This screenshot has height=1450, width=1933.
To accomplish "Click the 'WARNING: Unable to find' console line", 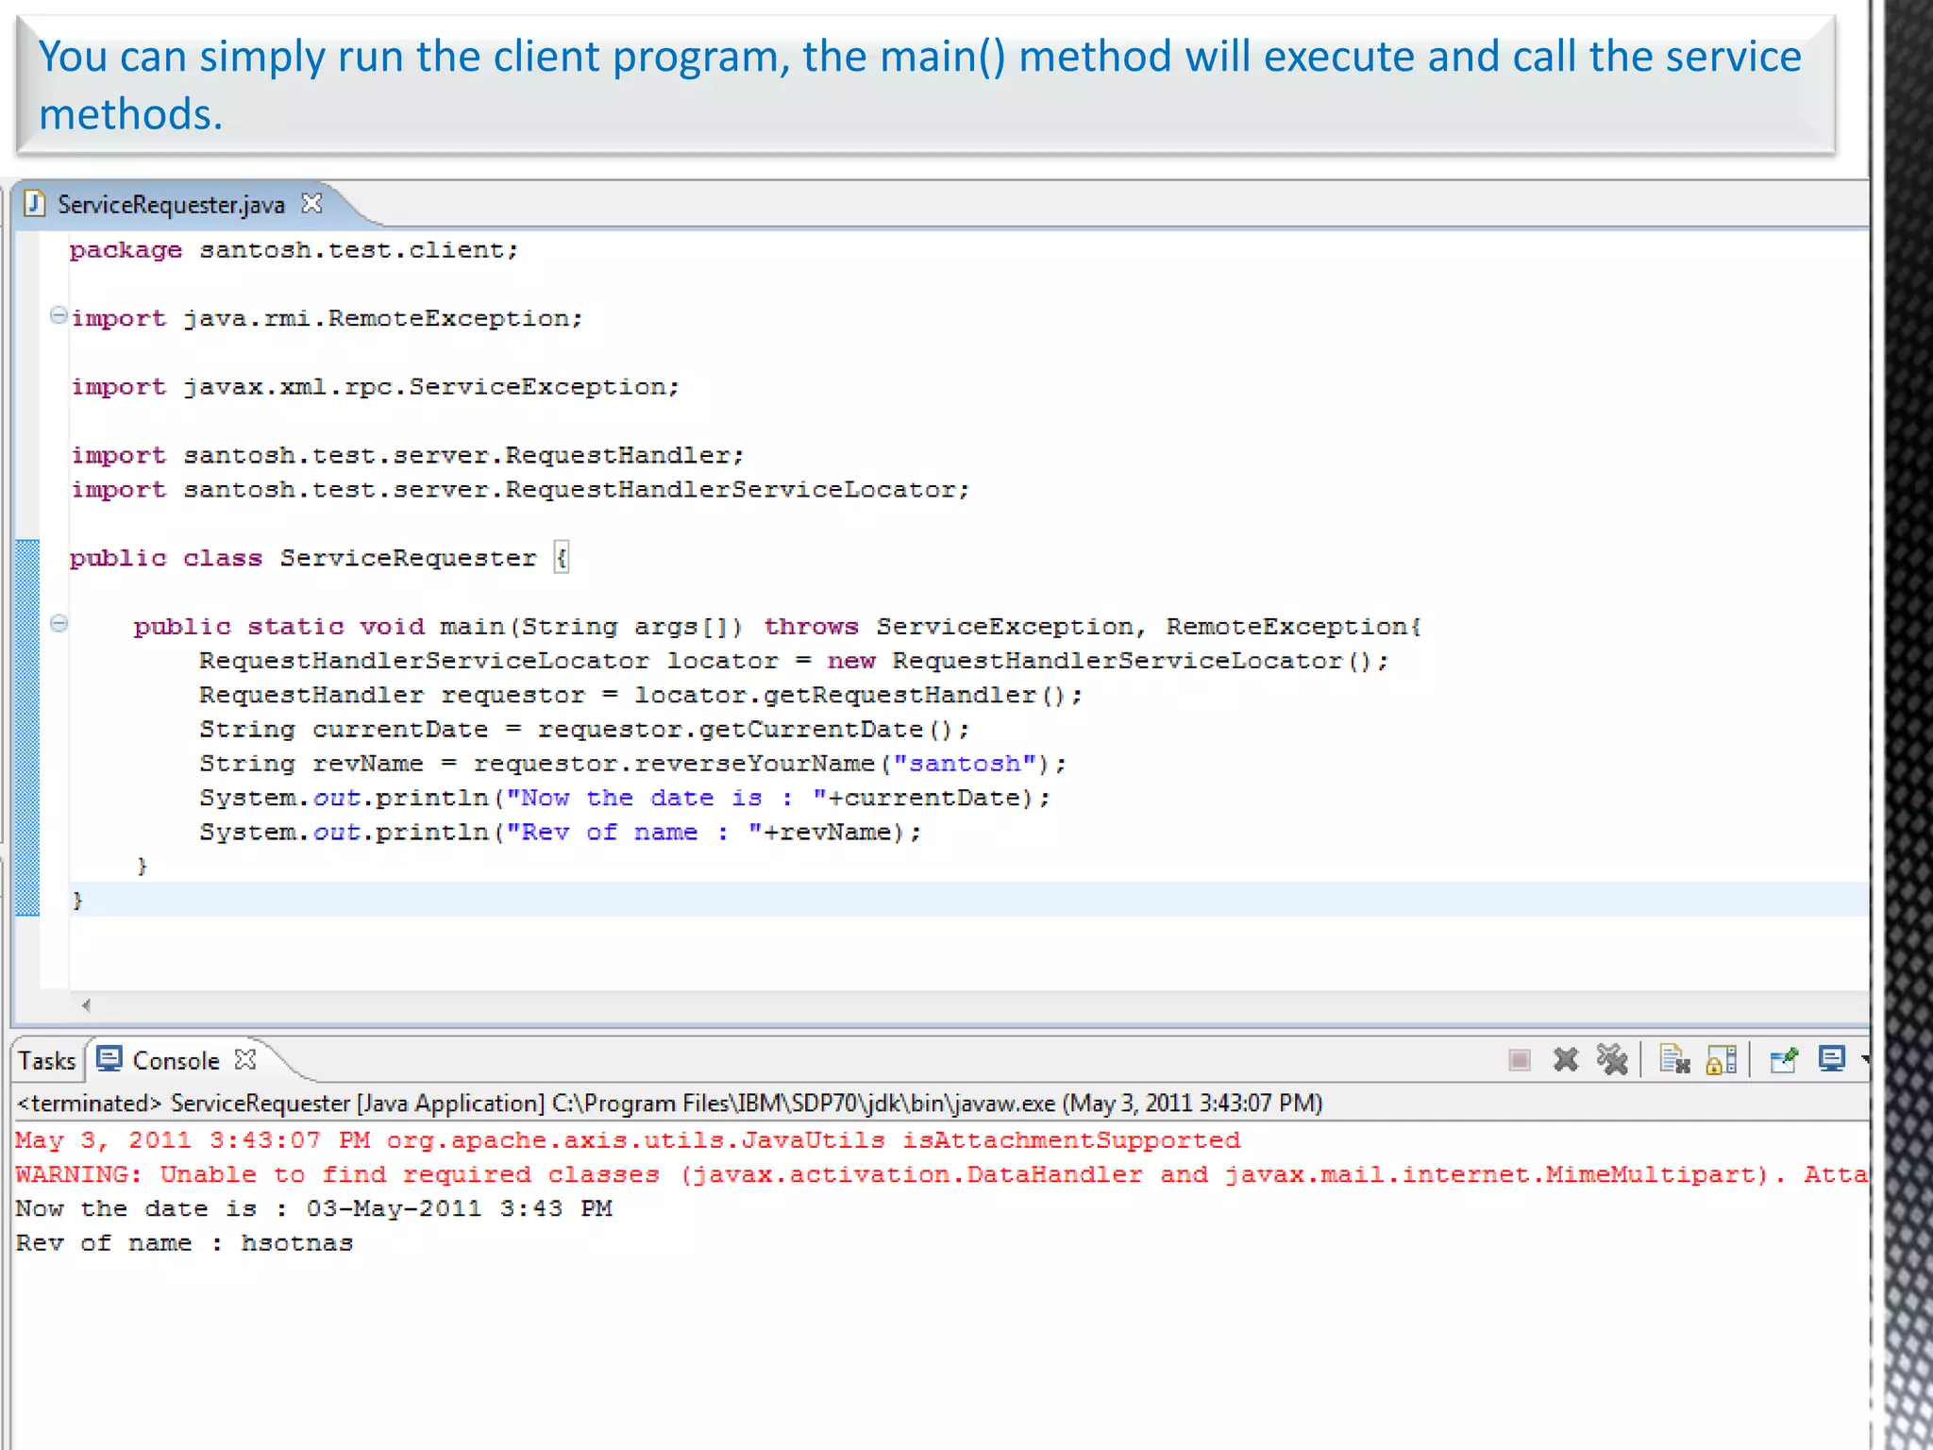I will (x=941, y=1174).
